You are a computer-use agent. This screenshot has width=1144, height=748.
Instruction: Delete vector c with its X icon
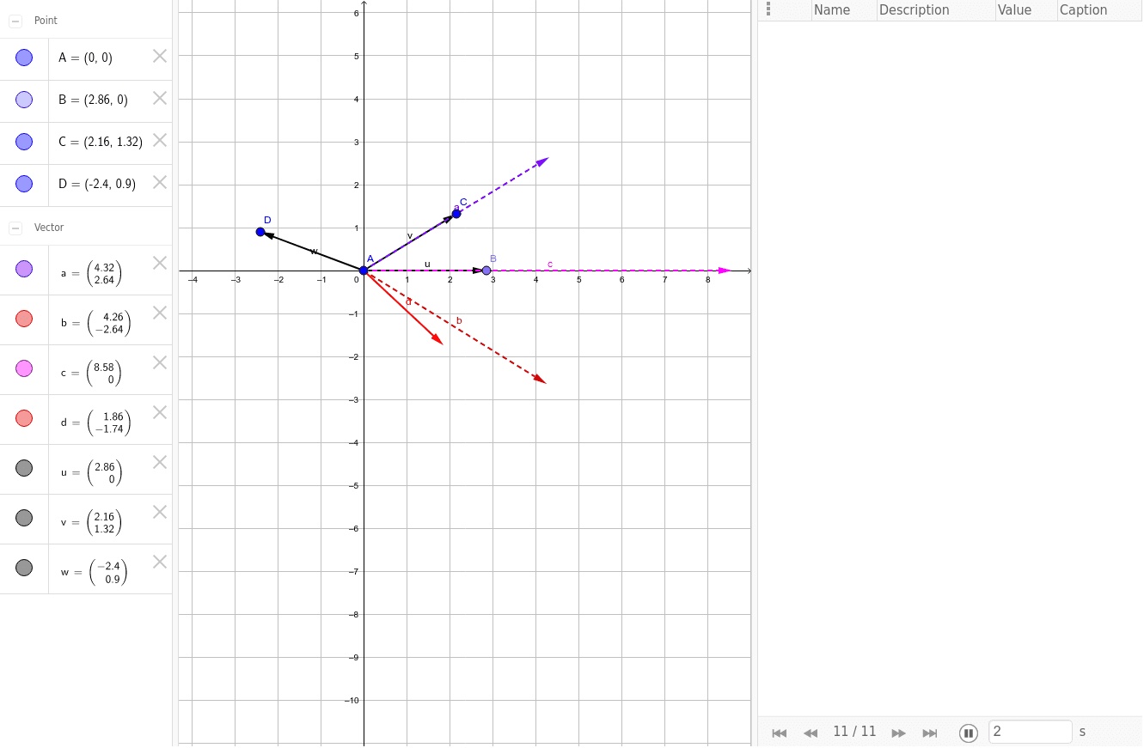tap(160, 362)
